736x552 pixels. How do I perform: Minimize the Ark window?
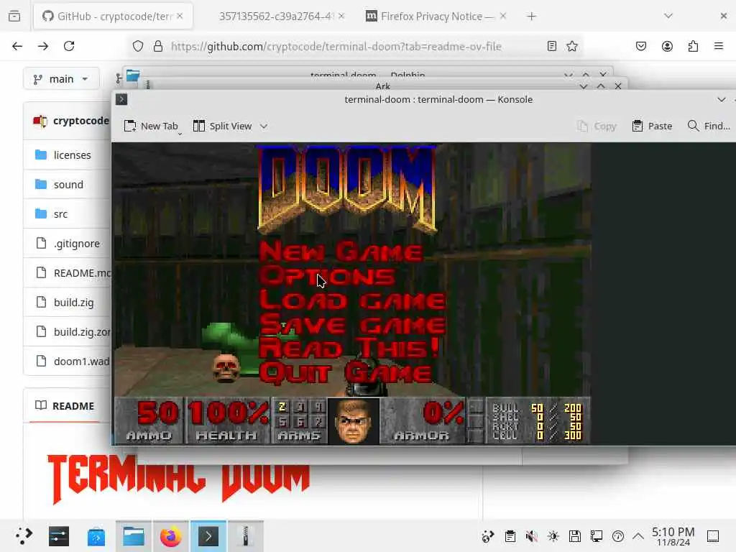pos(584,86)
